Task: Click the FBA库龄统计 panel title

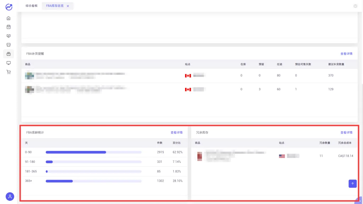Action: [x=35, y=132]
